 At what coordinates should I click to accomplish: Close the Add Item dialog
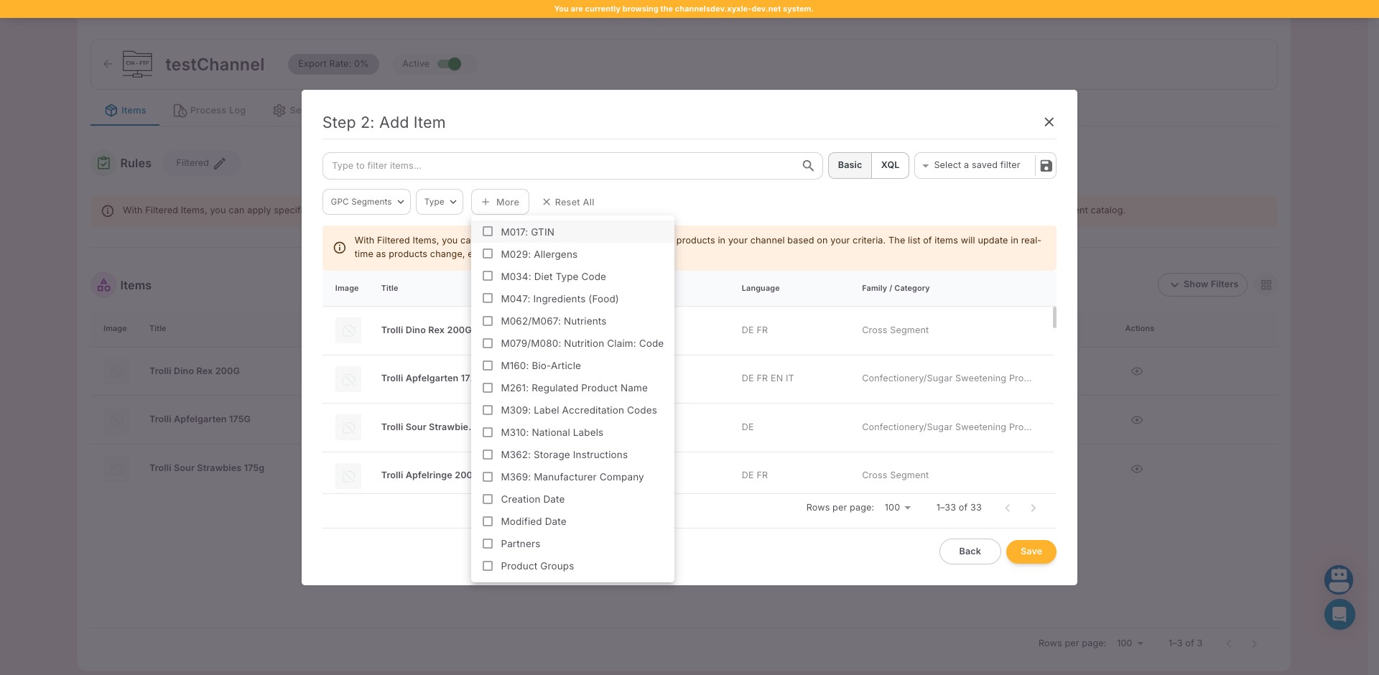[1049, 122]
